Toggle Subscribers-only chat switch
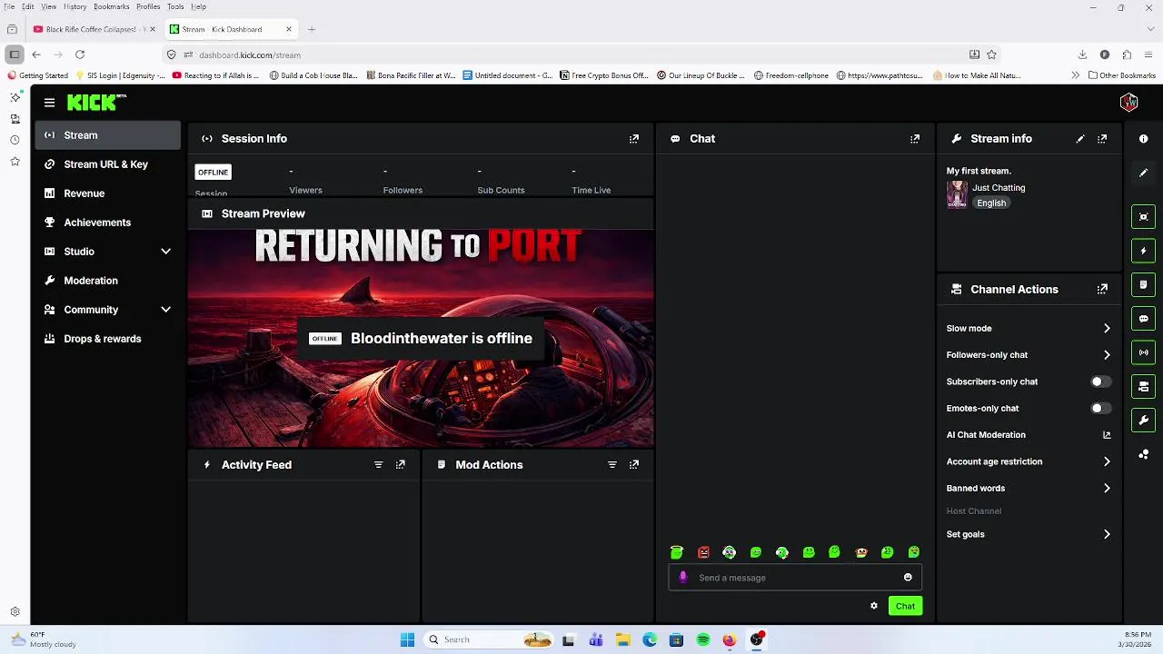The image size is (1163, 654). 1100,381
